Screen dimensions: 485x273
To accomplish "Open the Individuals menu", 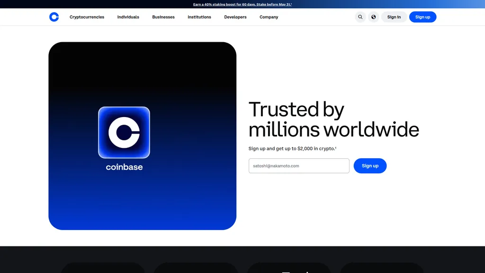I will [x=128, y=17].
